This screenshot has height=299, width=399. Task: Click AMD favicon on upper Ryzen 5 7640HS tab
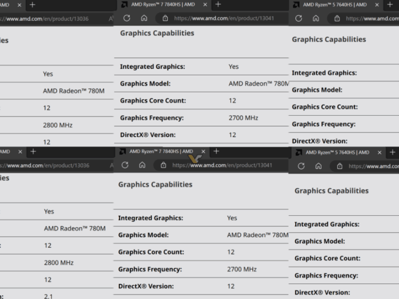(x=296, y=4)
